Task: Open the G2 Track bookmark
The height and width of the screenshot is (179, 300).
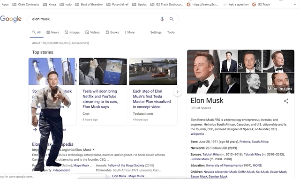Action: (x=261, y=4)
